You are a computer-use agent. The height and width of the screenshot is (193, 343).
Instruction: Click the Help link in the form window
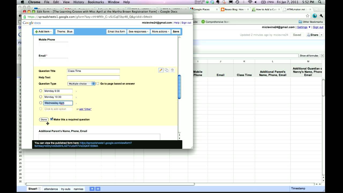click(x=177, y=23)
